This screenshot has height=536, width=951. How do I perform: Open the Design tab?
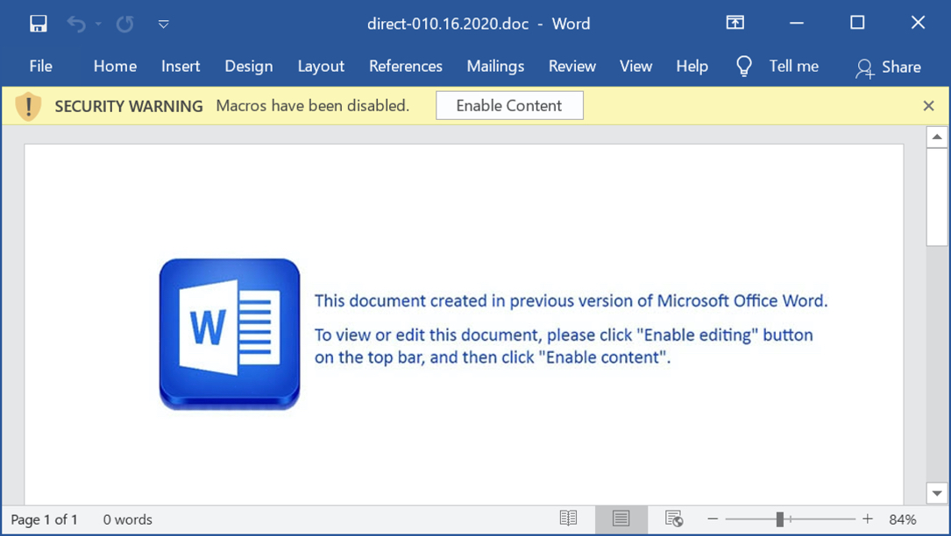(x=249, y=66)
